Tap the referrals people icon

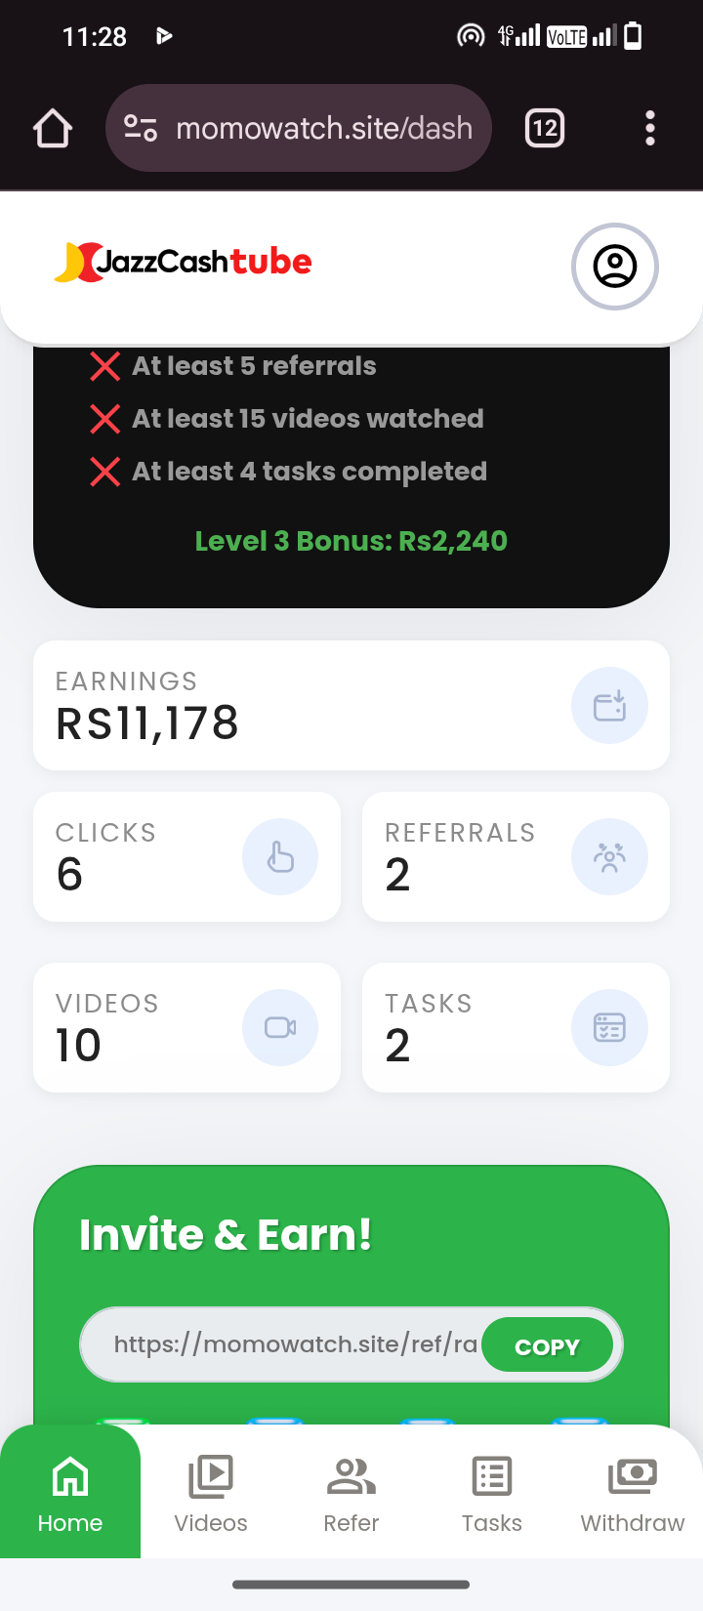point(609,857)
